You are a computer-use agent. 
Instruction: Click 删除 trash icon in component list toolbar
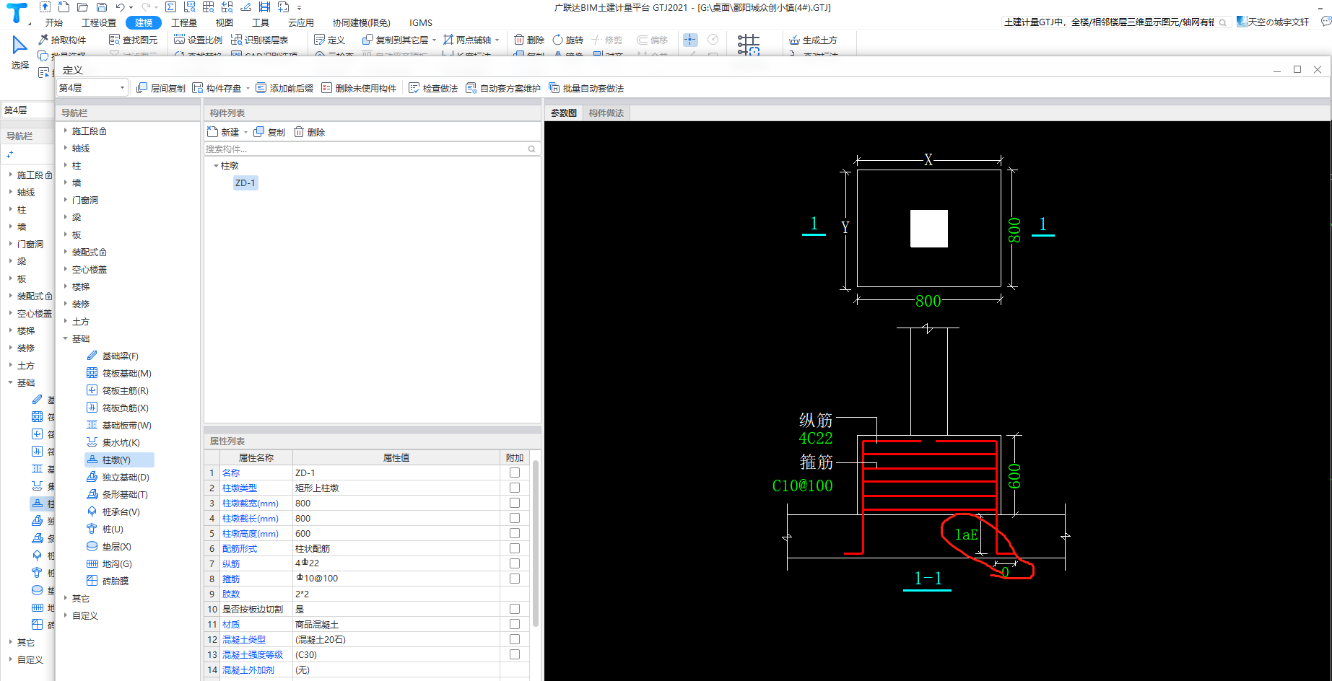[299, 132]
